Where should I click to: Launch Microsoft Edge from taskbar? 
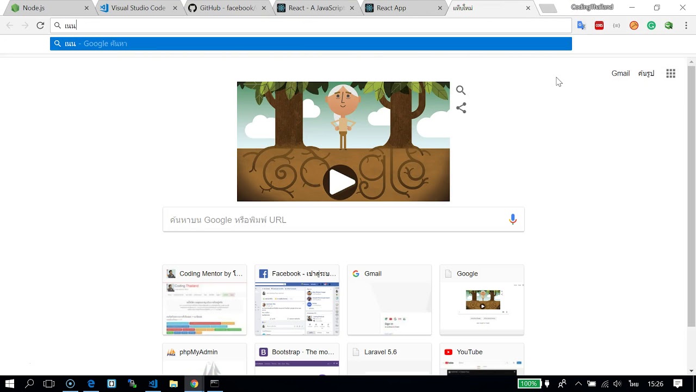tap(91, 384)
